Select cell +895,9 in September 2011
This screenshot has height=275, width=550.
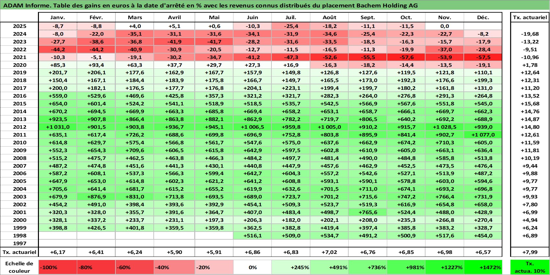(367, 135)
